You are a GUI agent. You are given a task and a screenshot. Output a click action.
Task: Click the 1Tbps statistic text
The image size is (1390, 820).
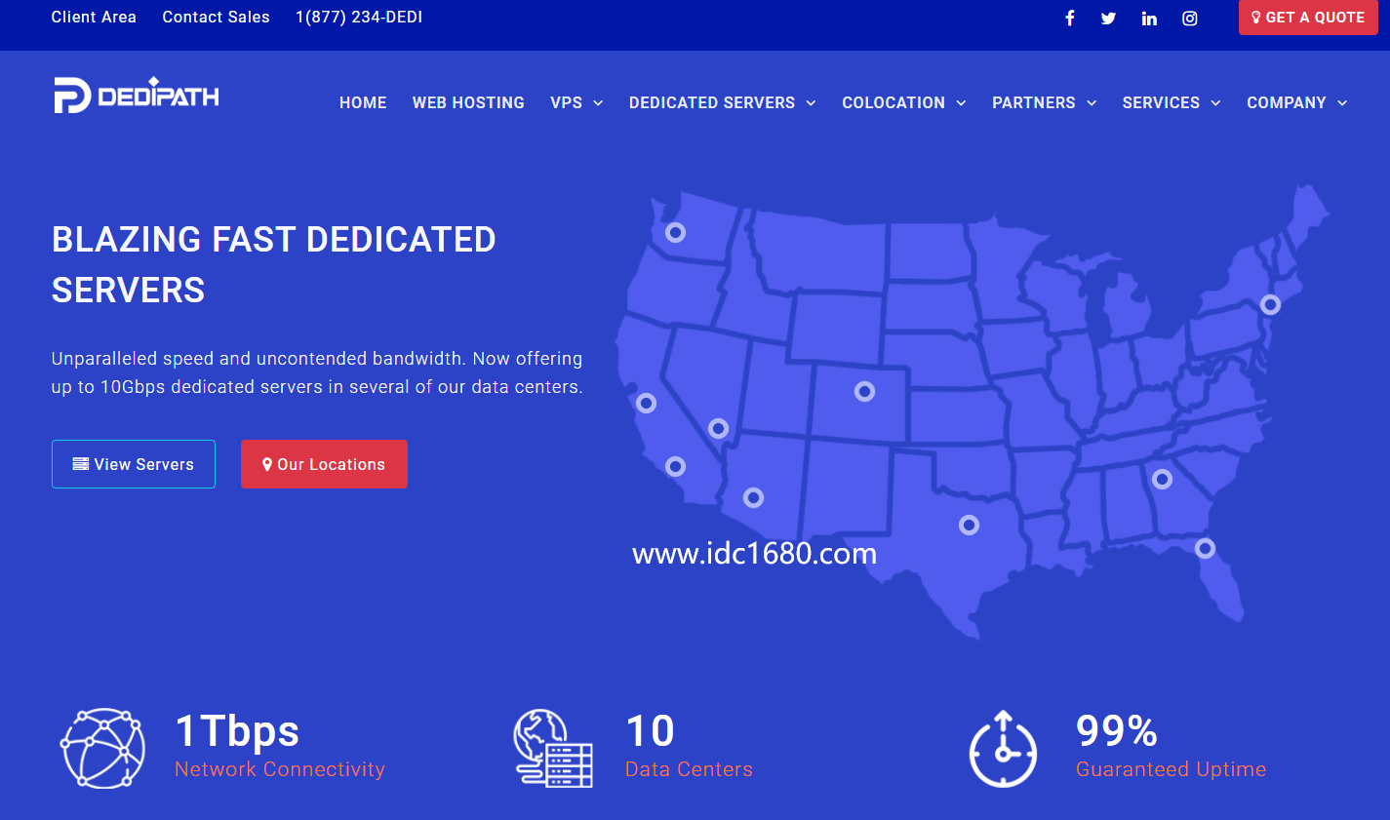(x=237, y=731)
